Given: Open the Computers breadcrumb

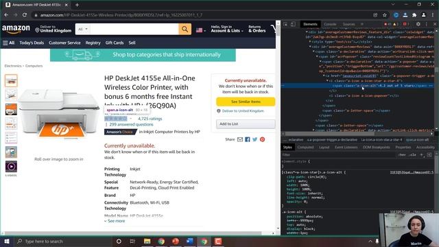Looking at the screenshot, I should (x=34, y=66).
